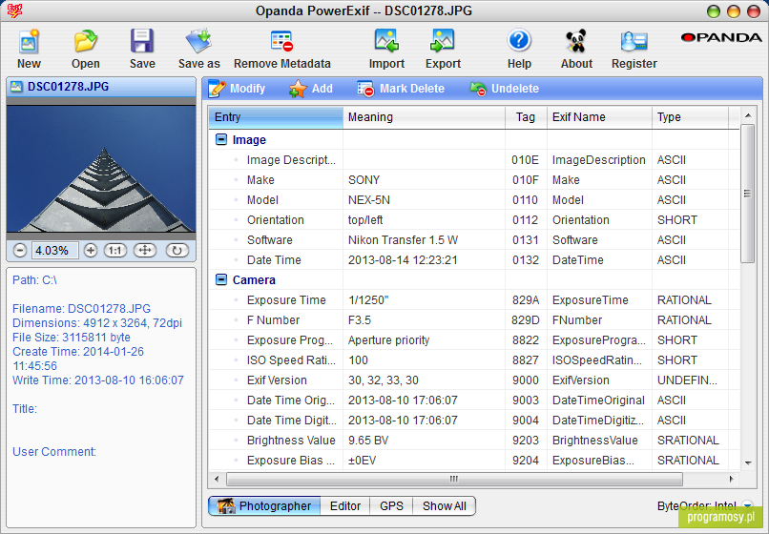
Task: Select the Orientation top/left row
Action: click(474, 220)
